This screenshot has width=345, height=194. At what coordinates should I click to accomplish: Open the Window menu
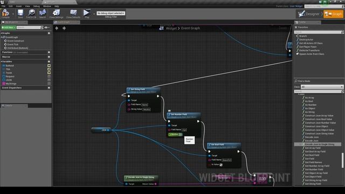pyautogui.click(x=47, y=6)
